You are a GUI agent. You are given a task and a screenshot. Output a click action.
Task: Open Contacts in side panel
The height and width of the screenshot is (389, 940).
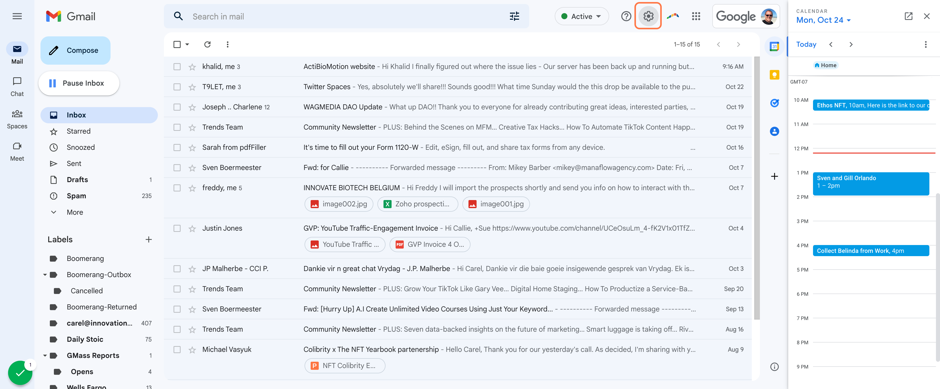tap(774, 132)
